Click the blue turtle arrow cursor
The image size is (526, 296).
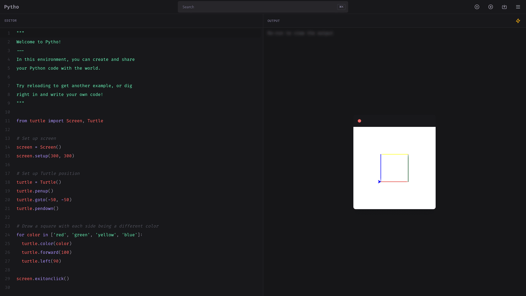pyautogui.click(x=379, y=182)
